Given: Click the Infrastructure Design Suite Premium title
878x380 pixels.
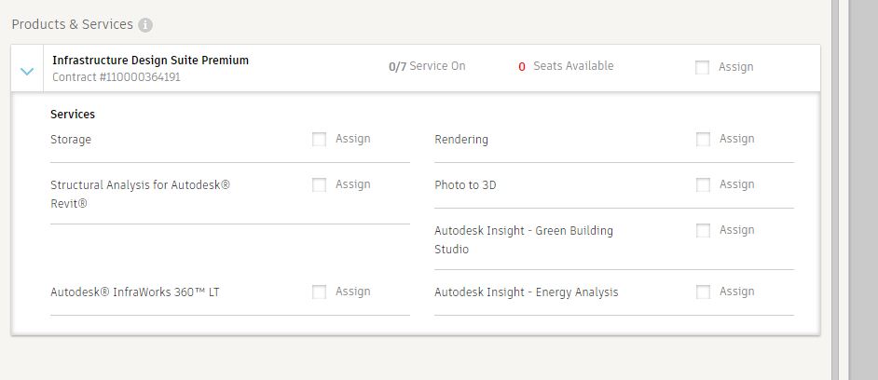Looking at the screenshot, I should tap(151, 61).
